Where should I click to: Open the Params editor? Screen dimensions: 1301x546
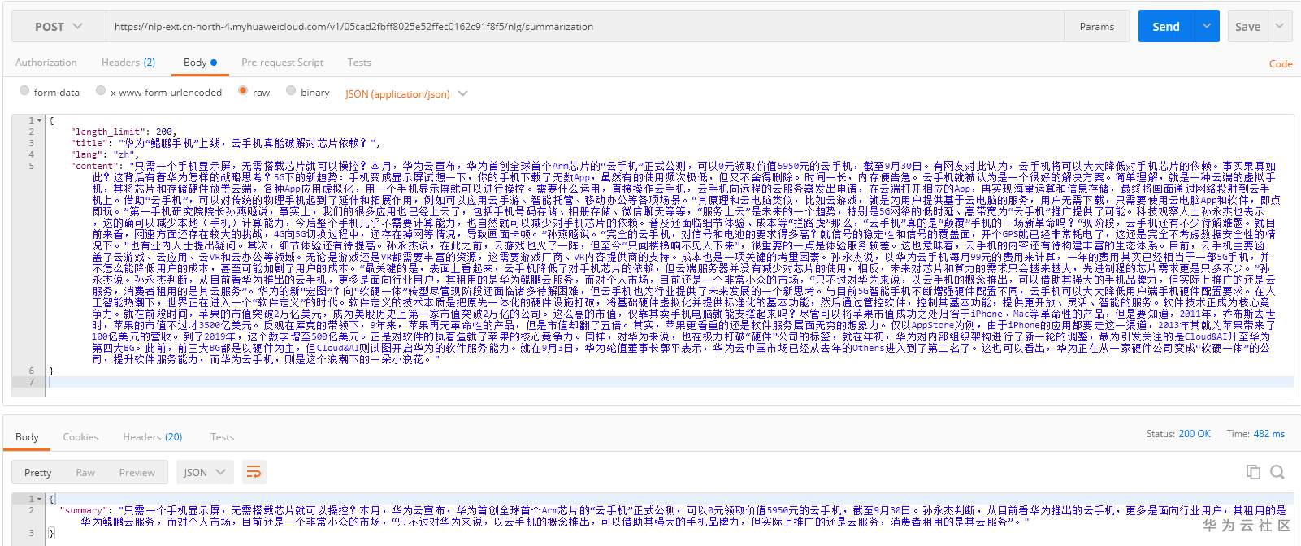click(x=1096, y=27)
